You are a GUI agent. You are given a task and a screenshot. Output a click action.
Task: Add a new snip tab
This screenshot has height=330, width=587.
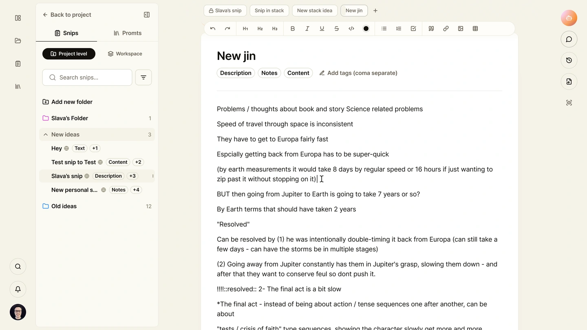(375, 11)
